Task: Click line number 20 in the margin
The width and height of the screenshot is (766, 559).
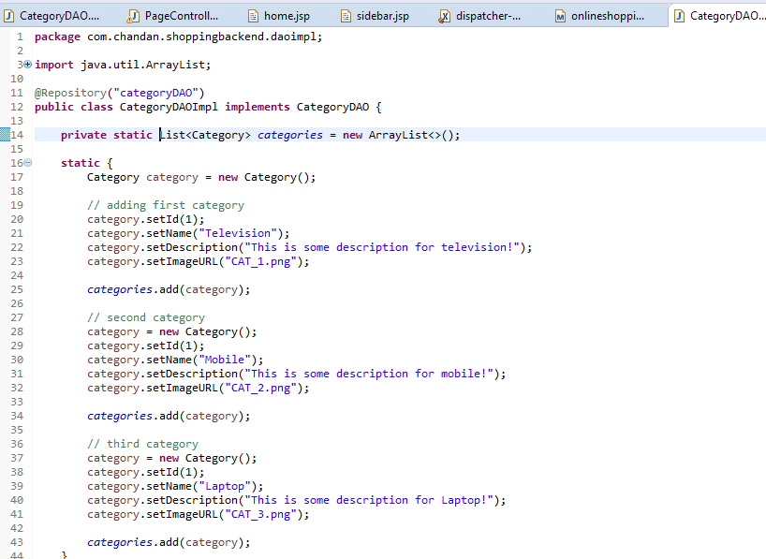Action: click(16, 218)
